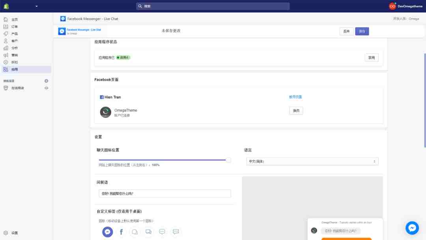Click the Messenger app icon in breadcrumb title
Image resolution: width=426 pixels, height=240 pixels.
pyautogui.click(x=63, y=19)
